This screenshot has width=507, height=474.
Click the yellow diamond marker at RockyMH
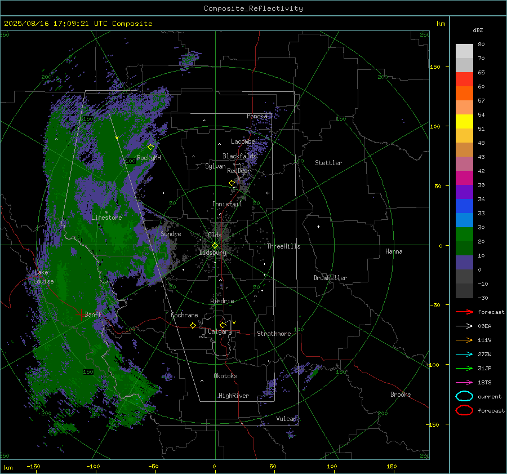tap(150, 147)
